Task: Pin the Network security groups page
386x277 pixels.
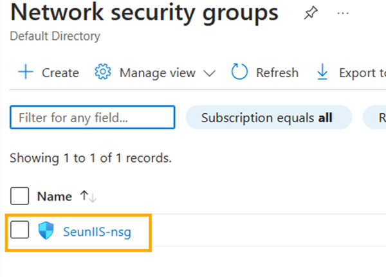Action: [x=309, y=13]
